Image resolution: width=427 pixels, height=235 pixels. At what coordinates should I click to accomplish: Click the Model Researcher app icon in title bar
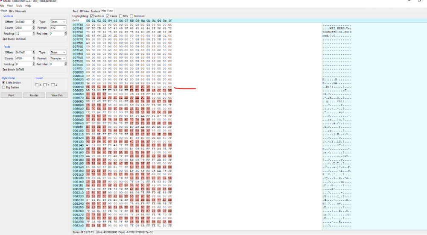1,1
